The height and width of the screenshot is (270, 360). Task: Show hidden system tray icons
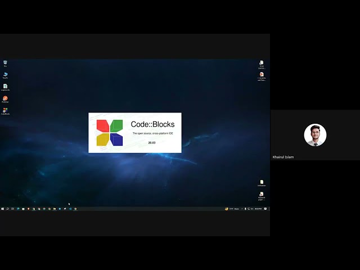(242, 209)
